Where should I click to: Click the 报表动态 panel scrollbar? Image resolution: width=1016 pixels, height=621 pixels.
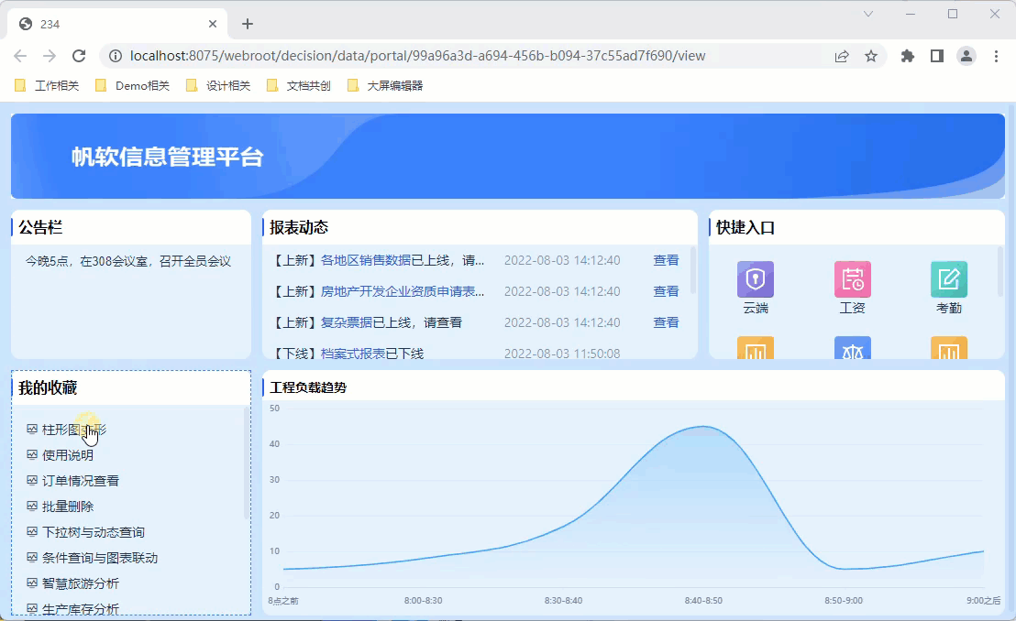[692, 271]
